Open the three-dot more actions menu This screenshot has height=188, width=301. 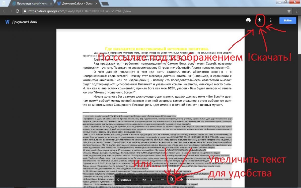(271, 21)
